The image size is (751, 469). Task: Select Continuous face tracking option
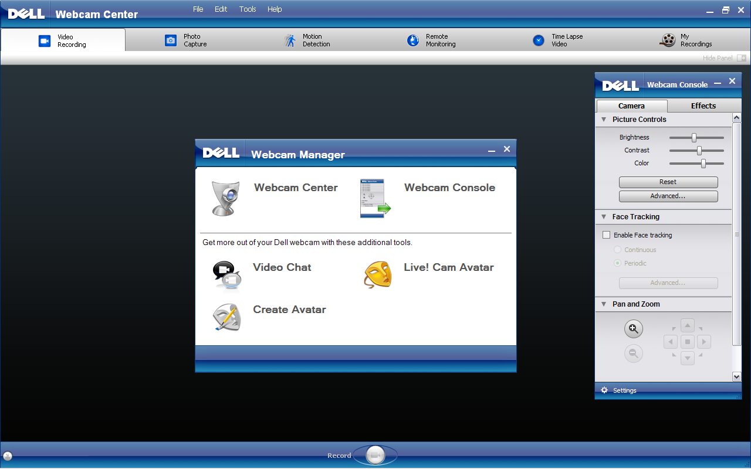coord(617,250)
